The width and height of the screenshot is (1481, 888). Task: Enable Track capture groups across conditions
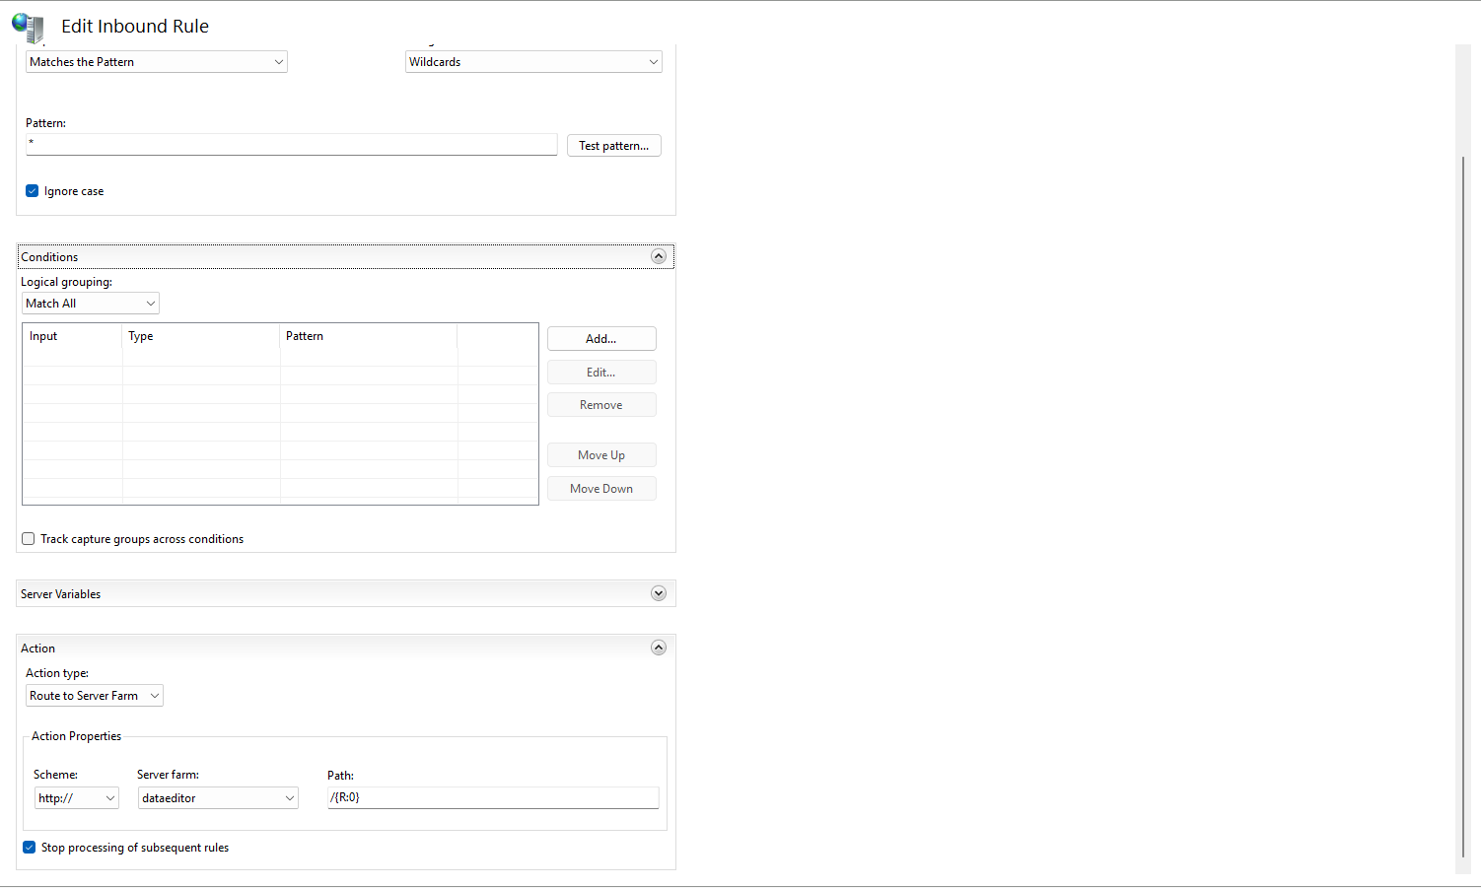[29, 539]
